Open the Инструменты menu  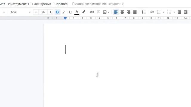(x=19, y=4)
